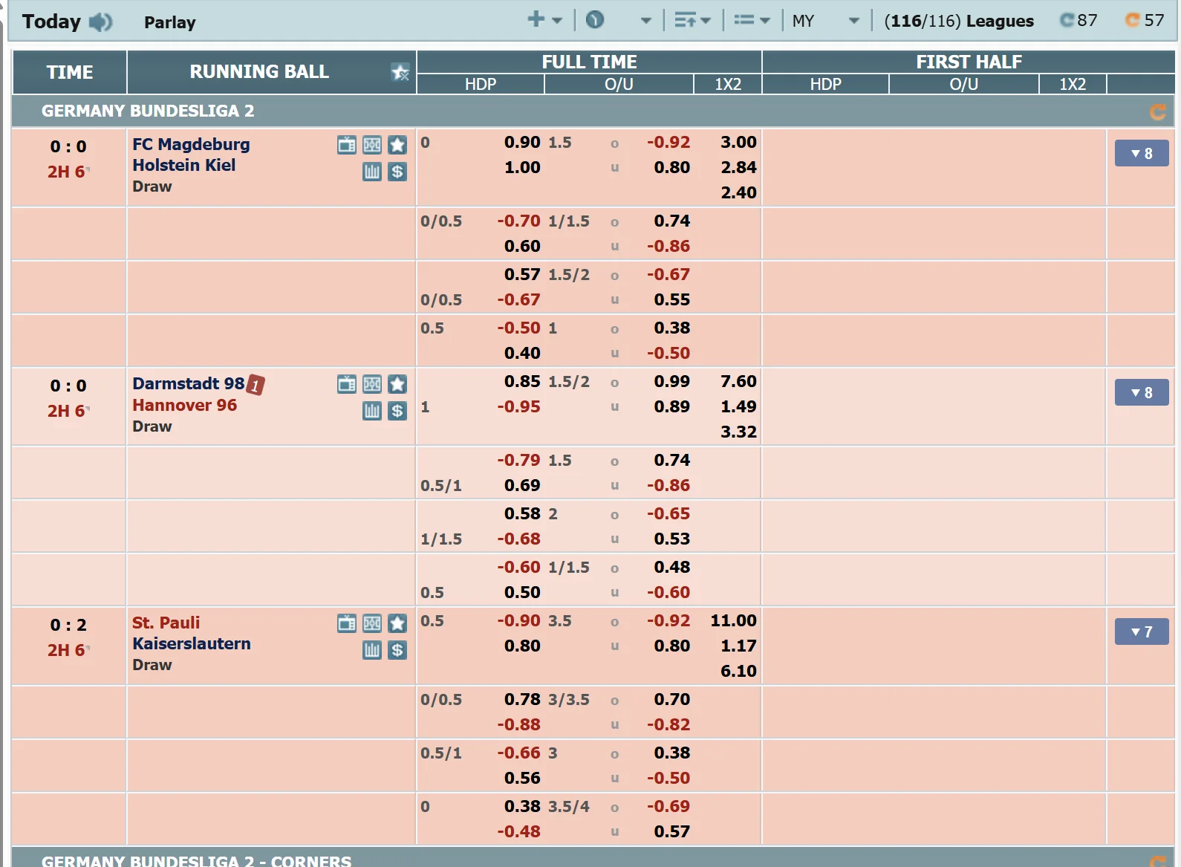
Task: Expand the dropdown arrow beside the plus icon
Action: pos(557,22)
